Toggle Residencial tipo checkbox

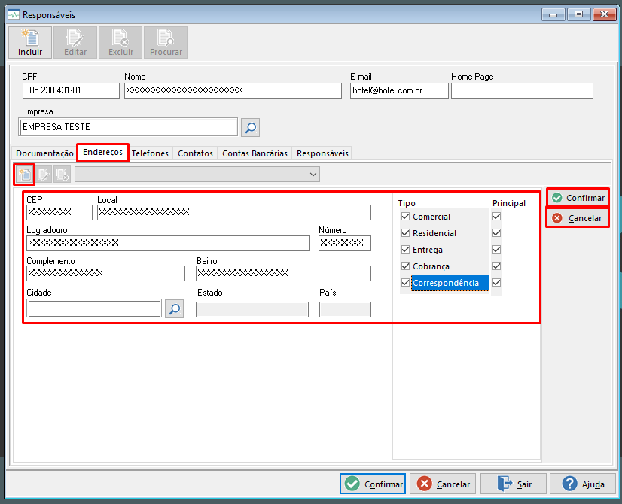pyautogui.click(x=405, y=233)
